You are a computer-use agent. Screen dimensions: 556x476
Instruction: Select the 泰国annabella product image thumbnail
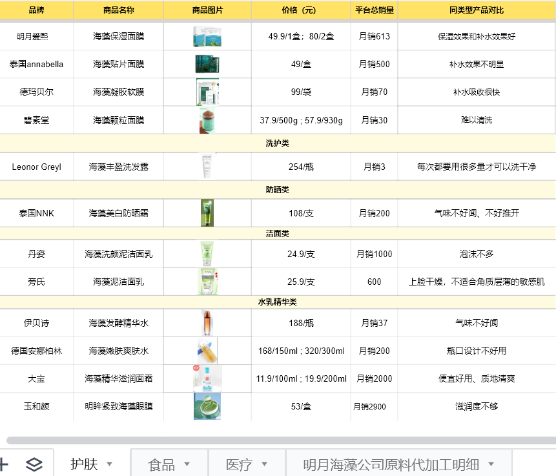[207, 64]
